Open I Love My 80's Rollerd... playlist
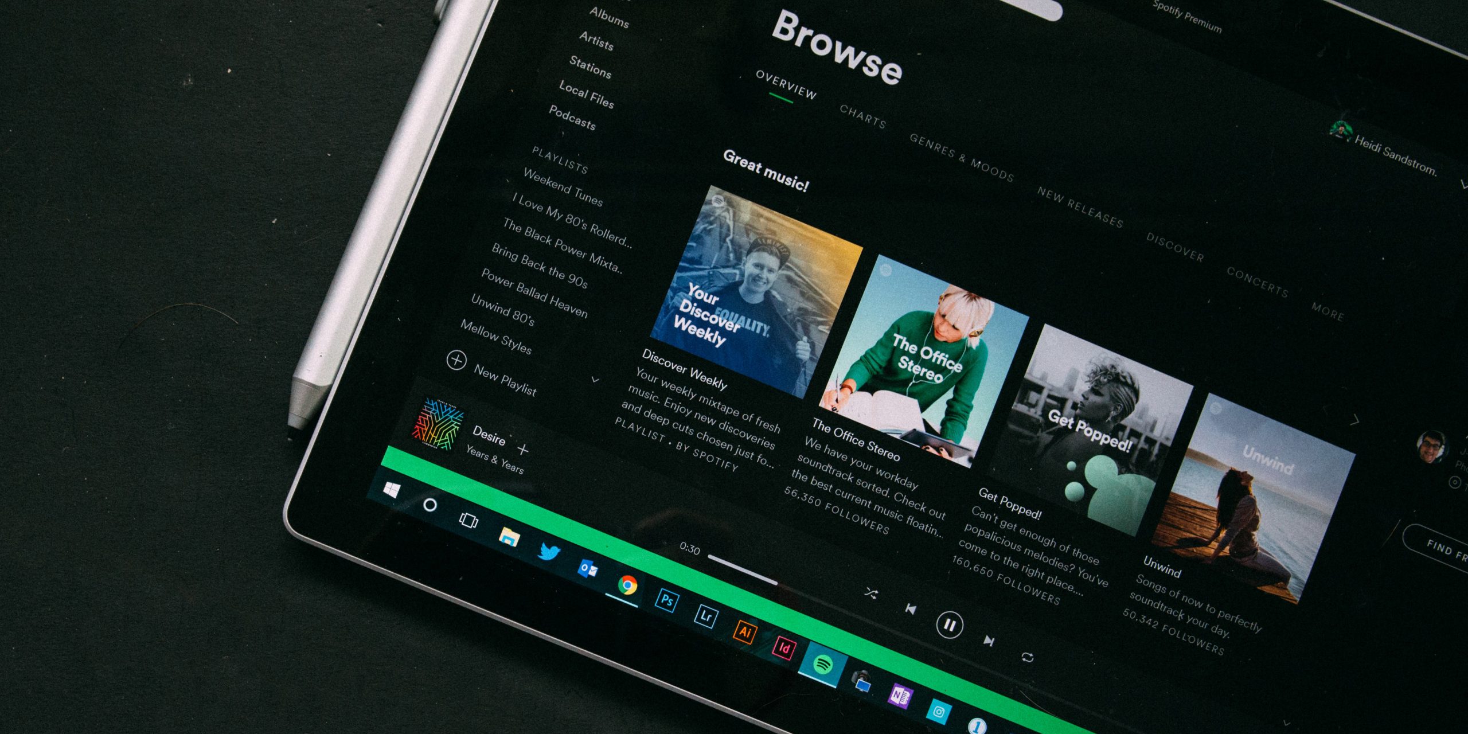1468x734 pixels. 572,221
